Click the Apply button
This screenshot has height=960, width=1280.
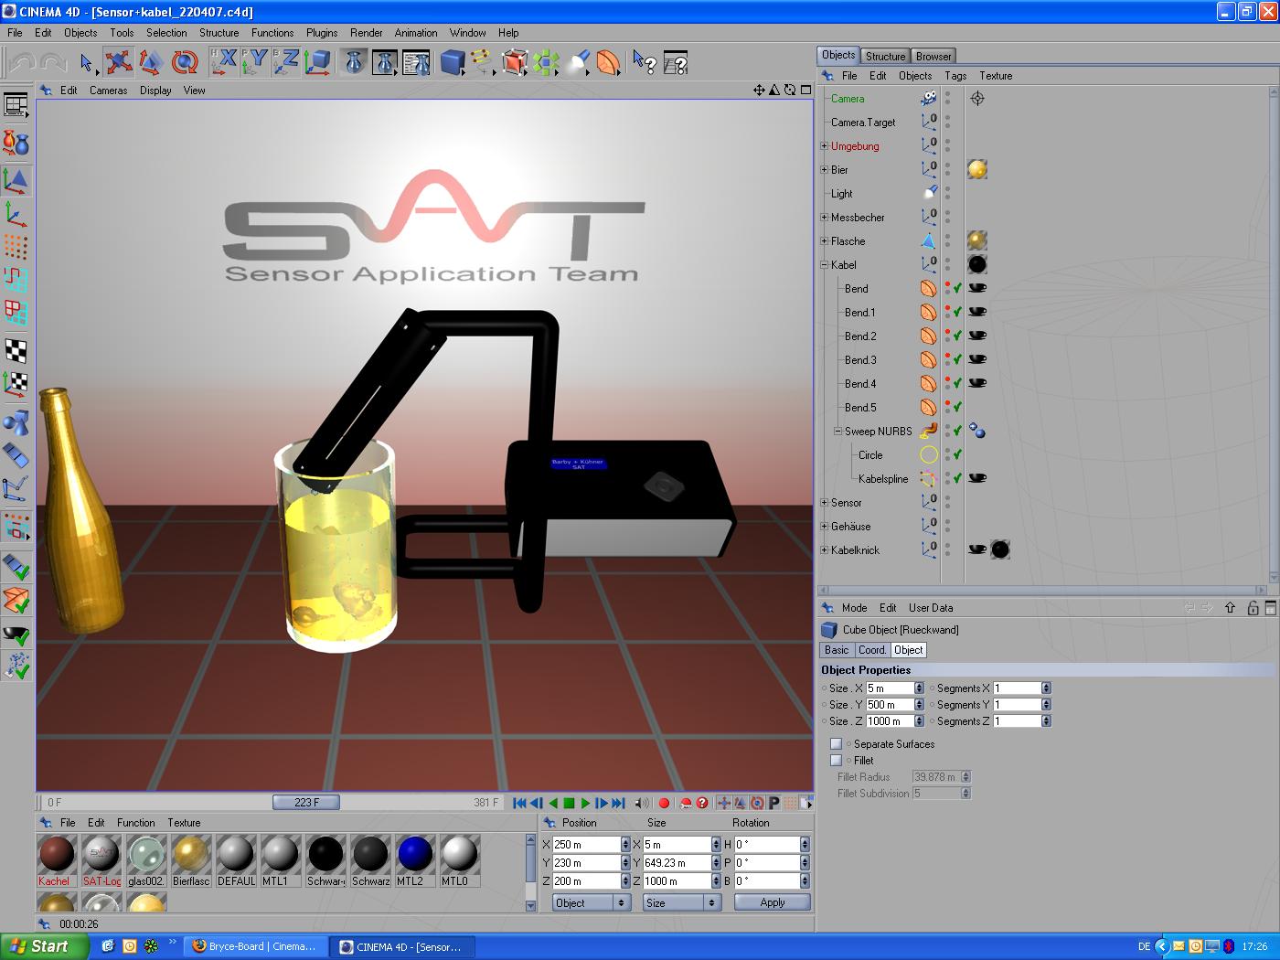pos(772,902)
